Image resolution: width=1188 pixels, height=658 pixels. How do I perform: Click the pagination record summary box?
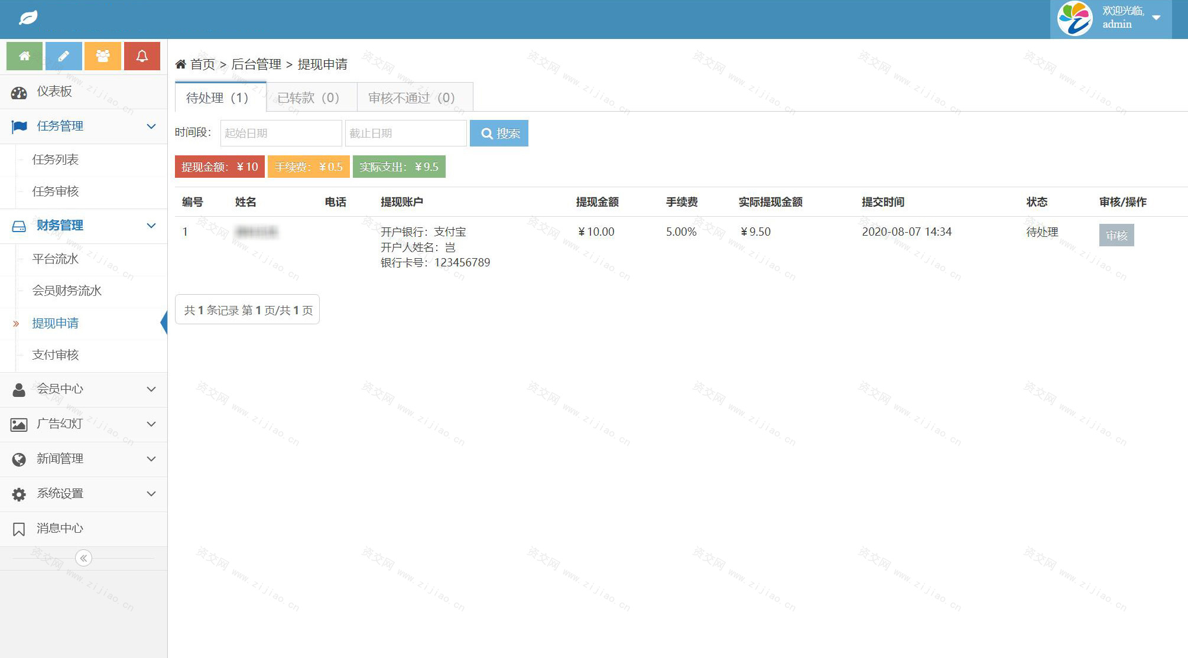pos(247,310)
